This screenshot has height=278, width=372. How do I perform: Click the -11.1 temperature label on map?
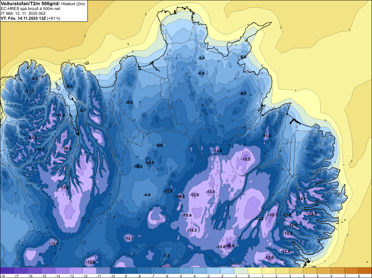point(29,91)
